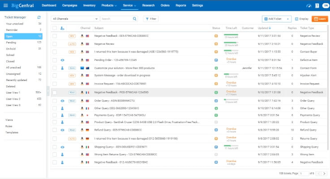Expand the Add Ticket dropdown arrow

(x=288, y=19)
